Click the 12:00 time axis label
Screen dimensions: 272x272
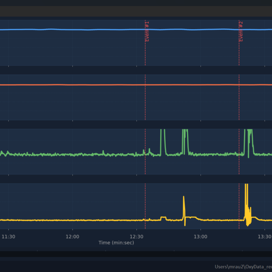click(x=72, y=237)
